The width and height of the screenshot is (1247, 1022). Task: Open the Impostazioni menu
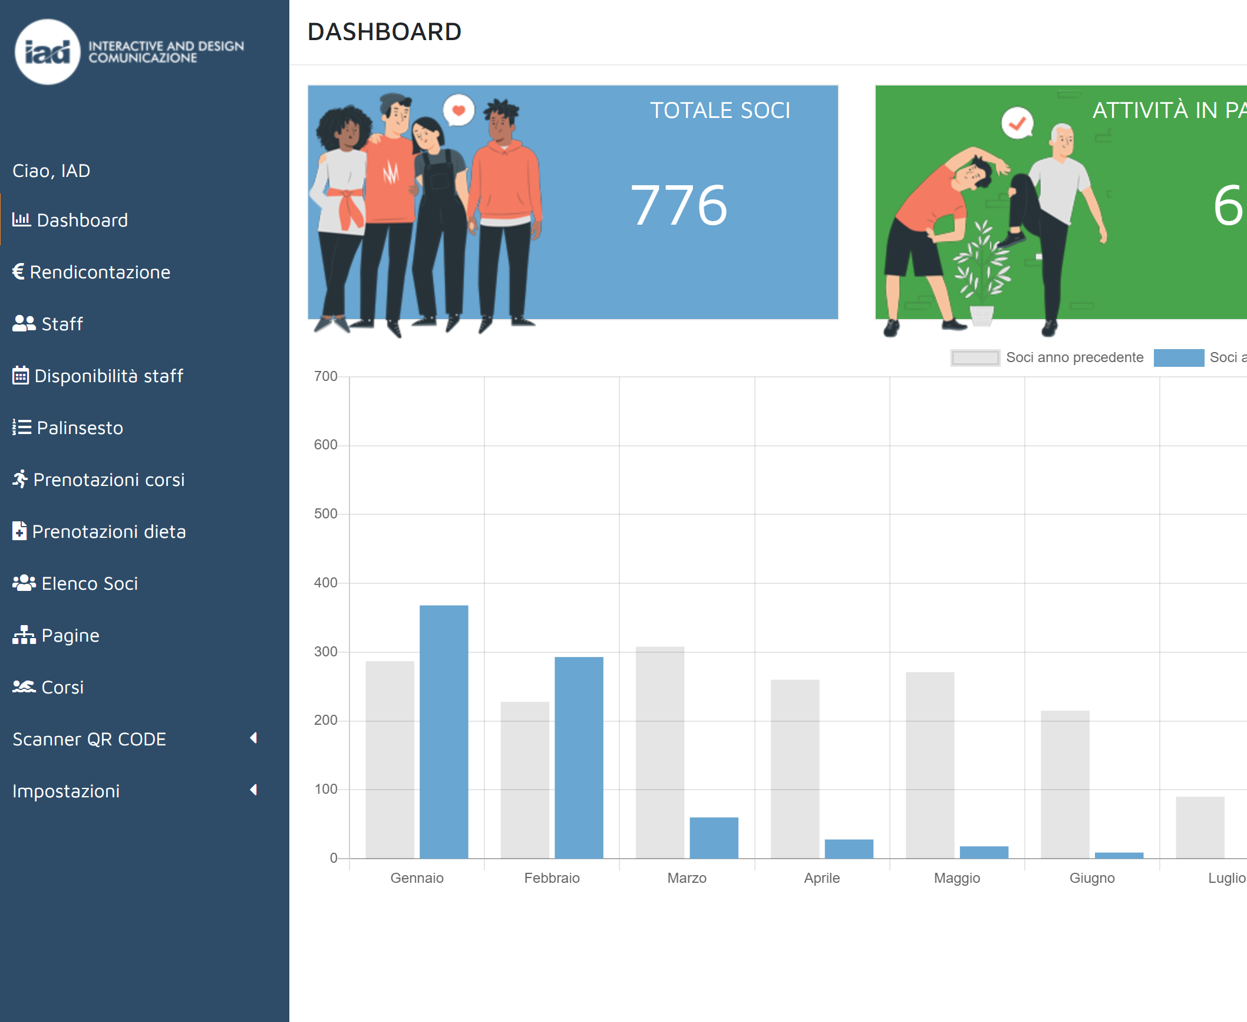click(x=144, y=790)
